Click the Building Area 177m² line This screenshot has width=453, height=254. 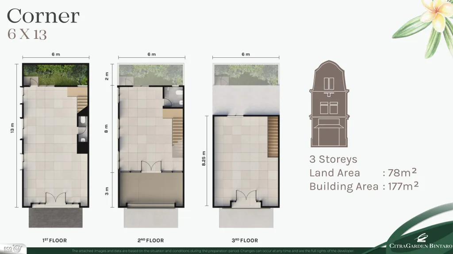[364, 186]
